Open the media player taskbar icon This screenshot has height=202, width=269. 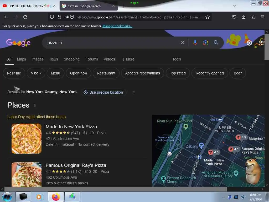[x=39, y=197]
